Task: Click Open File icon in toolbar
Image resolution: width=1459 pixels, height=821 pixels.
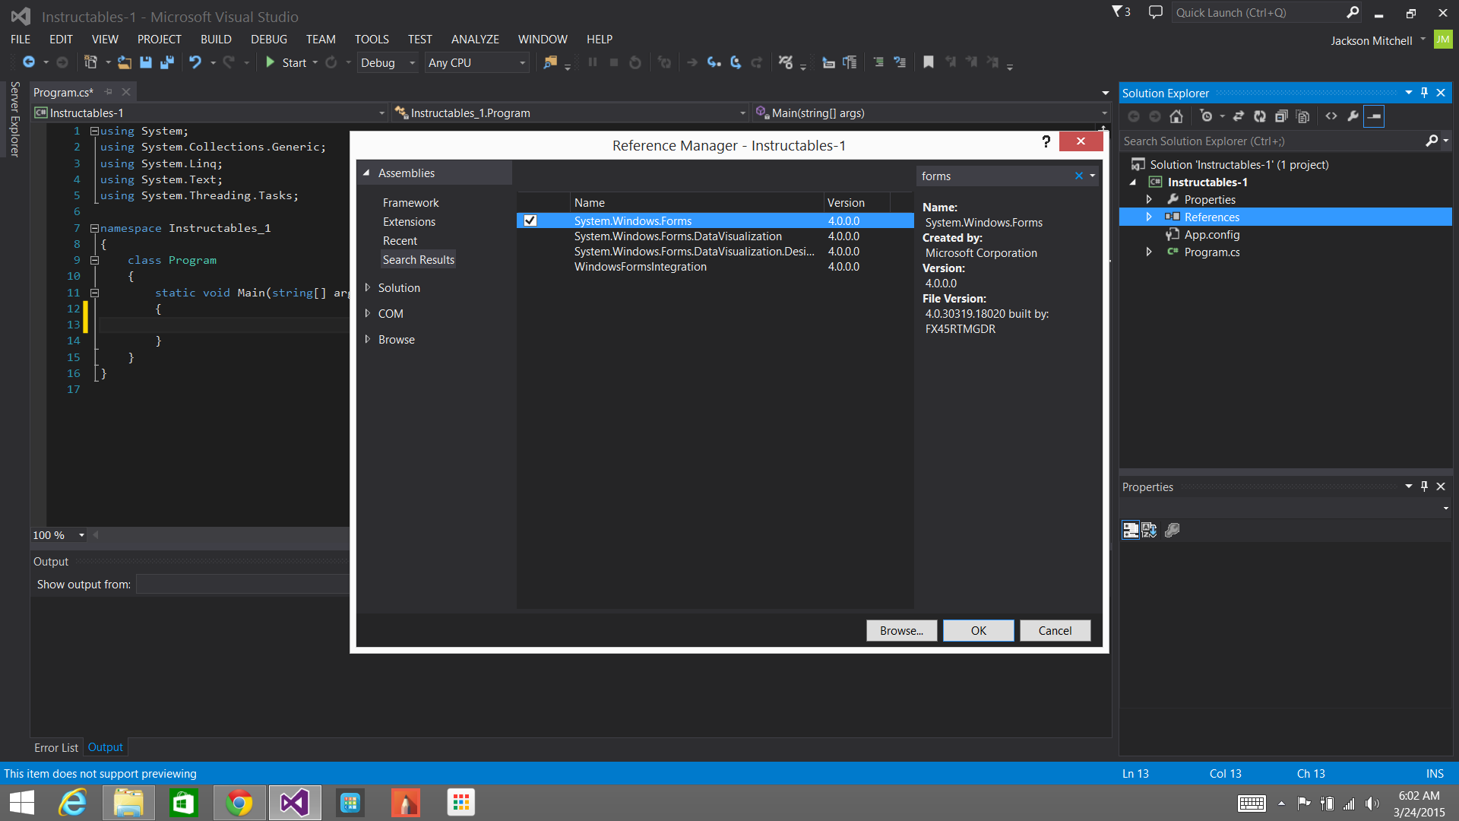Action: [x=124, y=62]
